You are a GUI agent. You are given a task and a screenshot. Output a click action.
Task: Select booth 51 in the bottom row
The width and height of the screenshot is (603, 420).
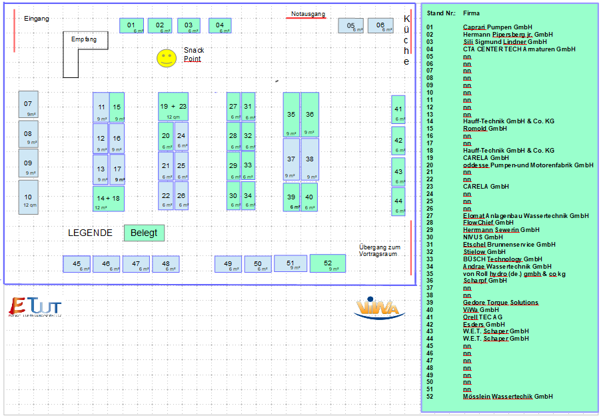tap(291, 263)
